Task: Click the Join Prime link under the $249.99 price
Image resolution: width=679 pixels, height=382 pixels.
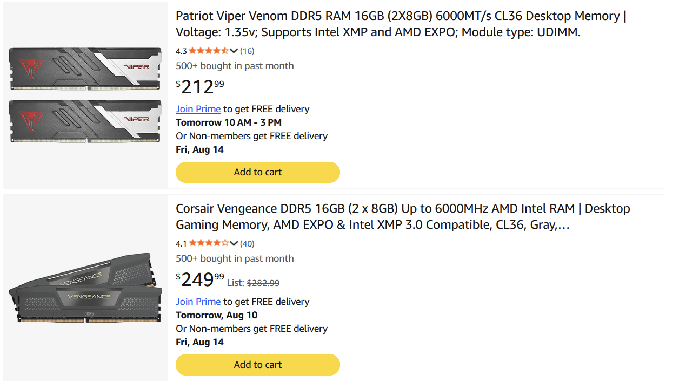Action: coord(198,302)
